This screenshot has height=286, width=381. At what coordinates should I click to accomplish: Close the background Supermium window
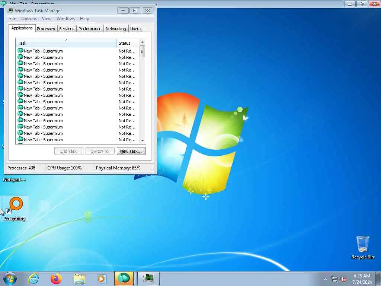tap(374, 4)
